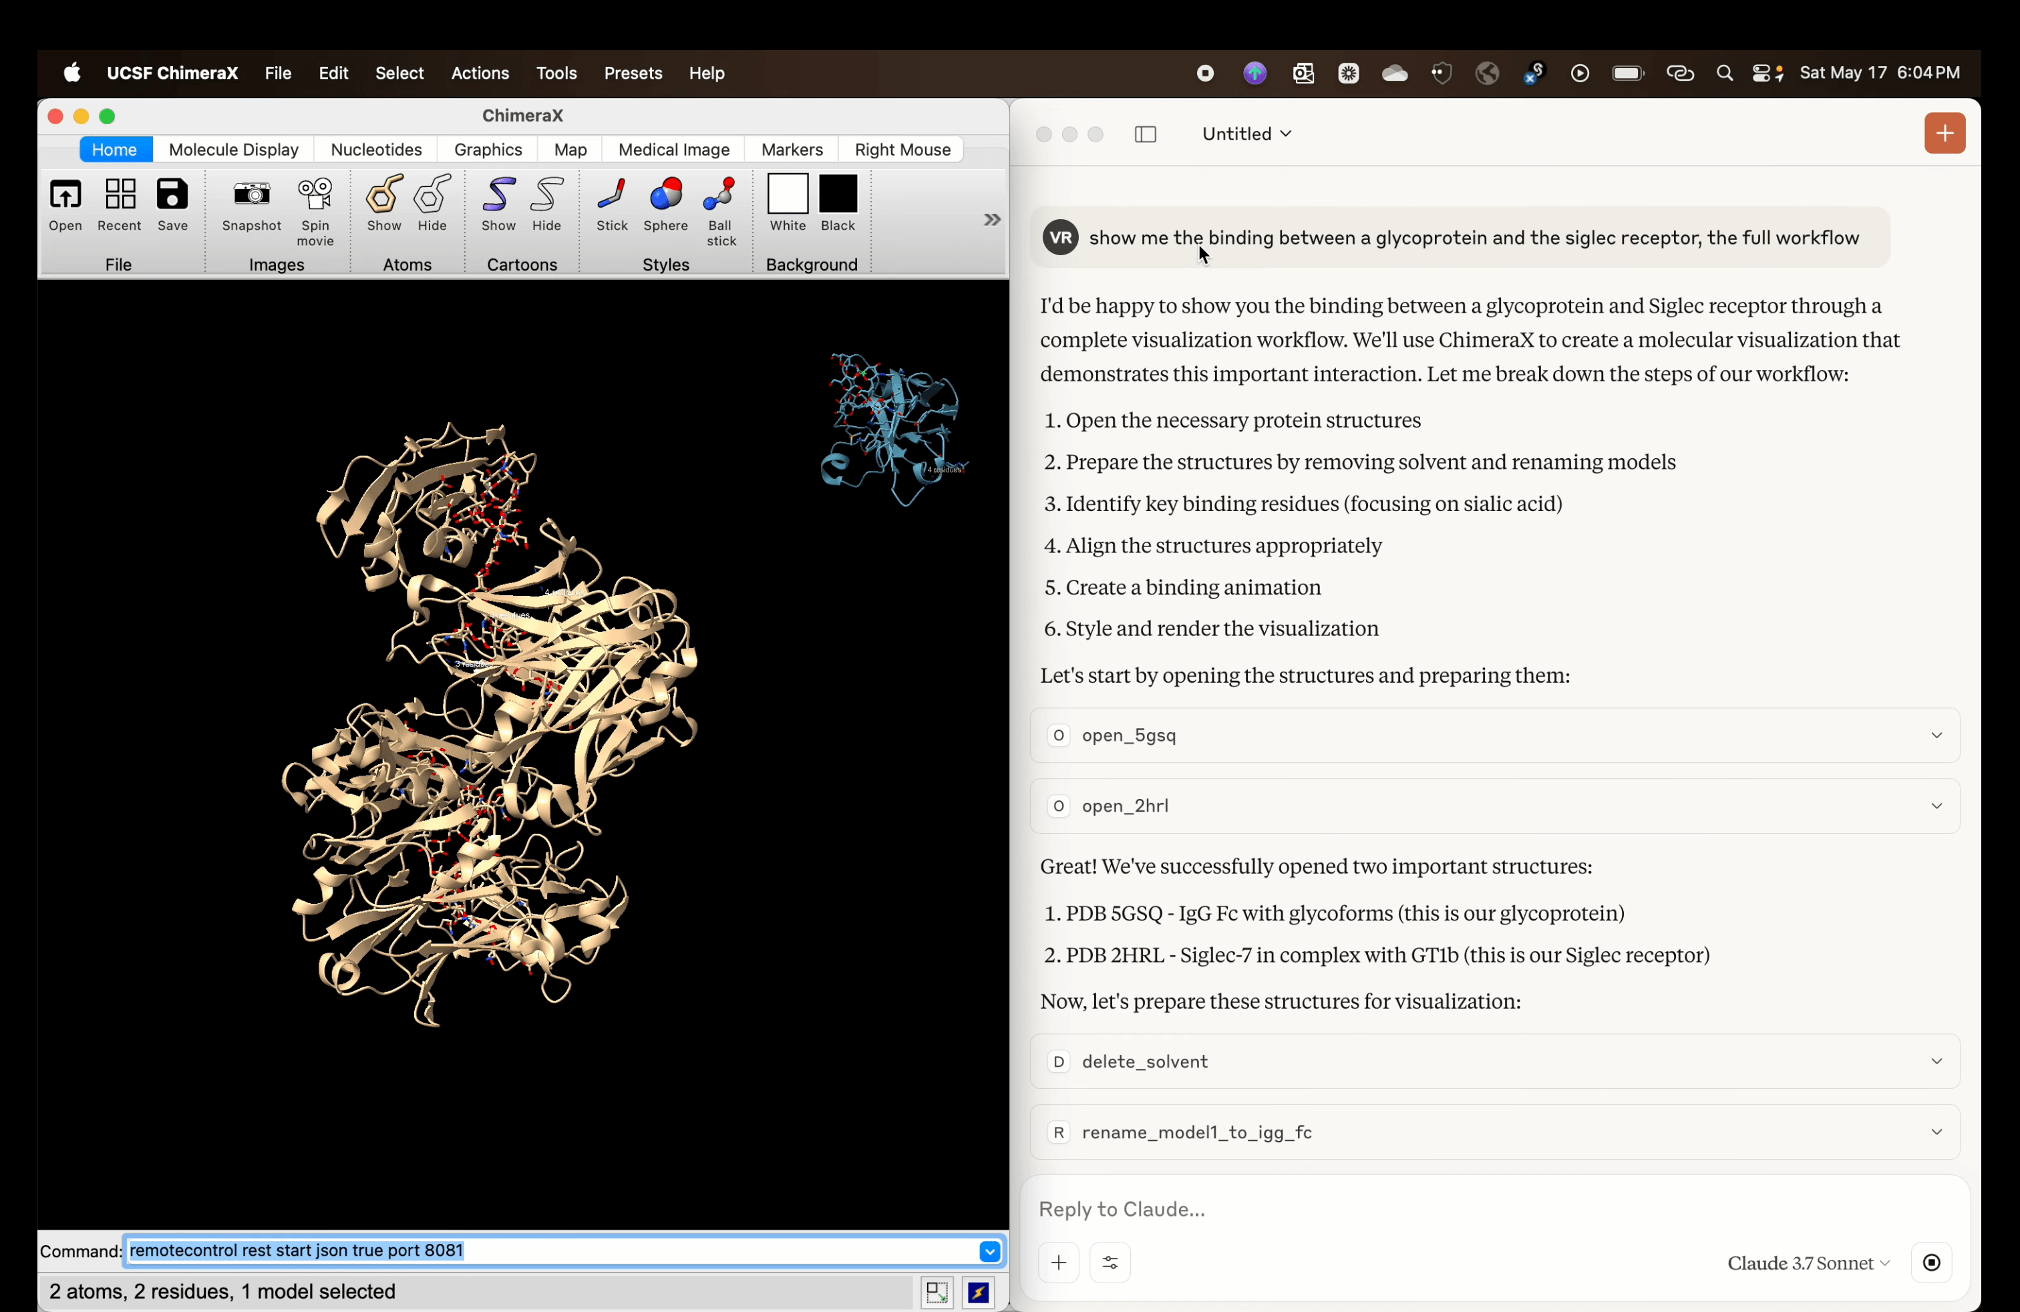Open the Select menu
Image resolution: width=2020 pixels, height=1312 pixels.
tap(399, 73)
